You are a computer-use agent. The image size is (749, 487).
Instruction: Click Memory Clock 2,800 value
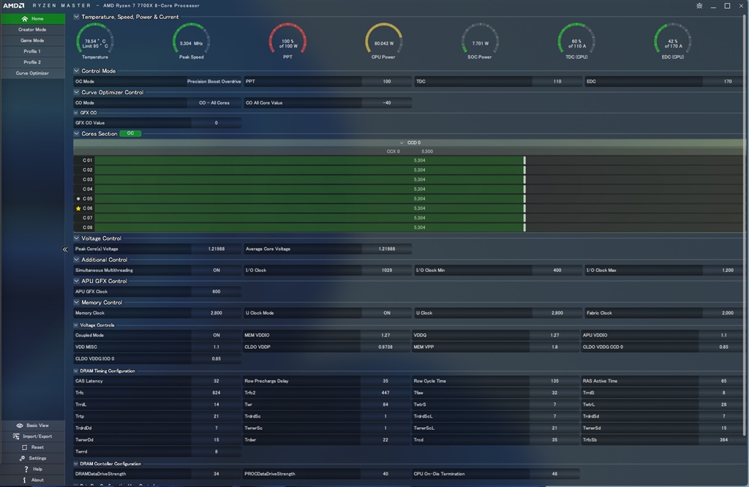(x=217, y=313)
